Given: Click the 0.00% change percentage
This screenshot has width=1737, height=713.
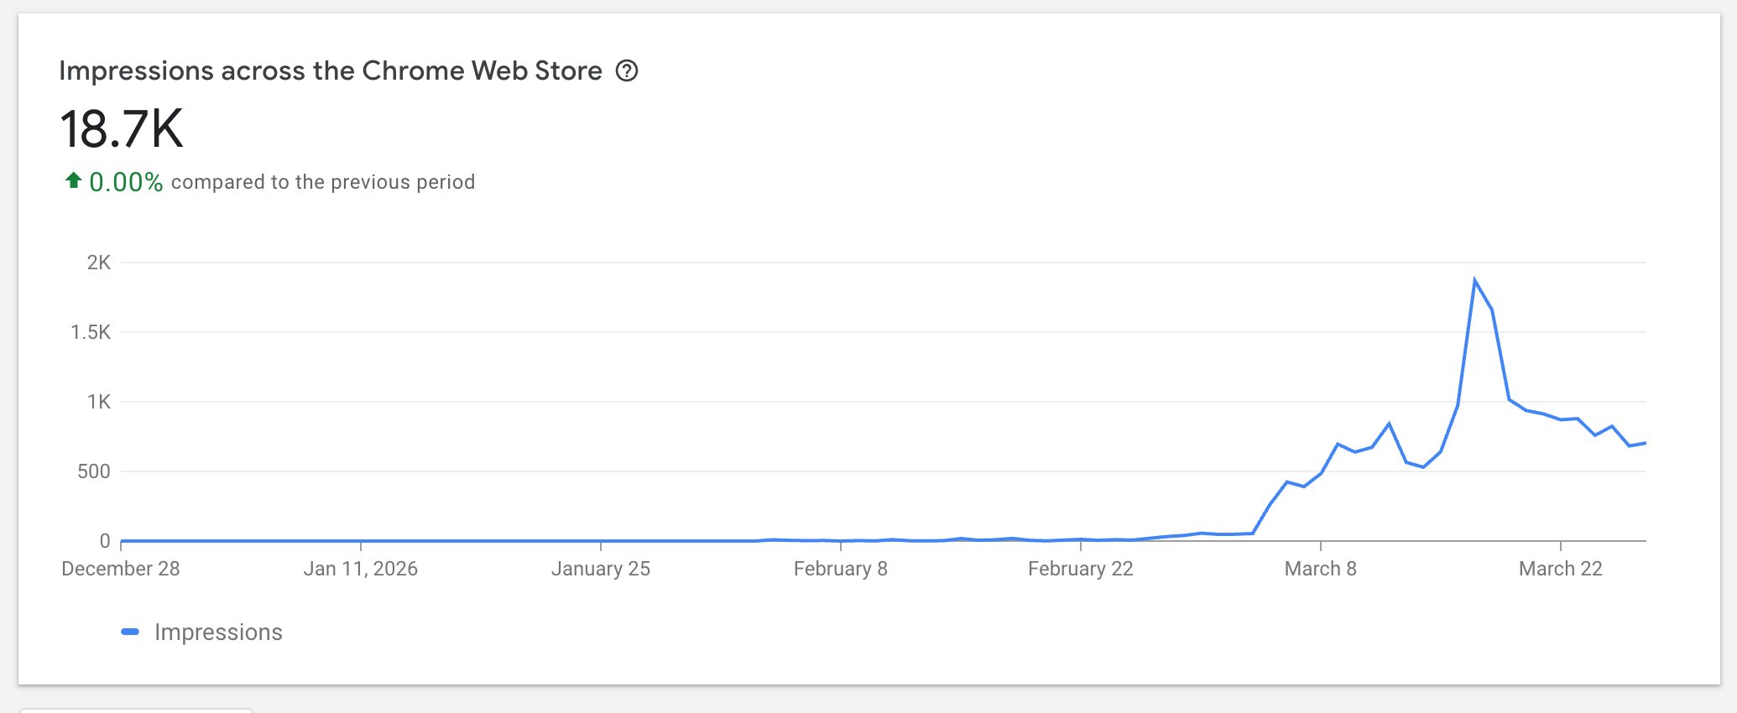Looking at the screenshot, I should [x=126, y=182].
